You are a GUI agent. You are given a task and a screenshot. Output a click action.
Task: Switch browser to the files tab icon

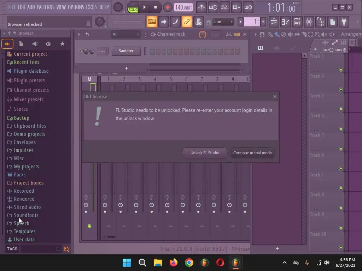pos(21,44)
